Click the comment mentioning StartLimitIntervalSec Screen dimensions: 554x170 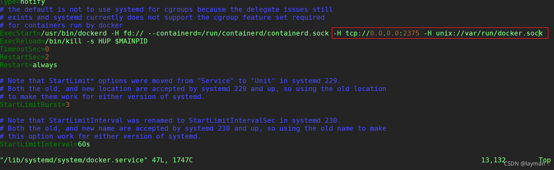point(170,121)
